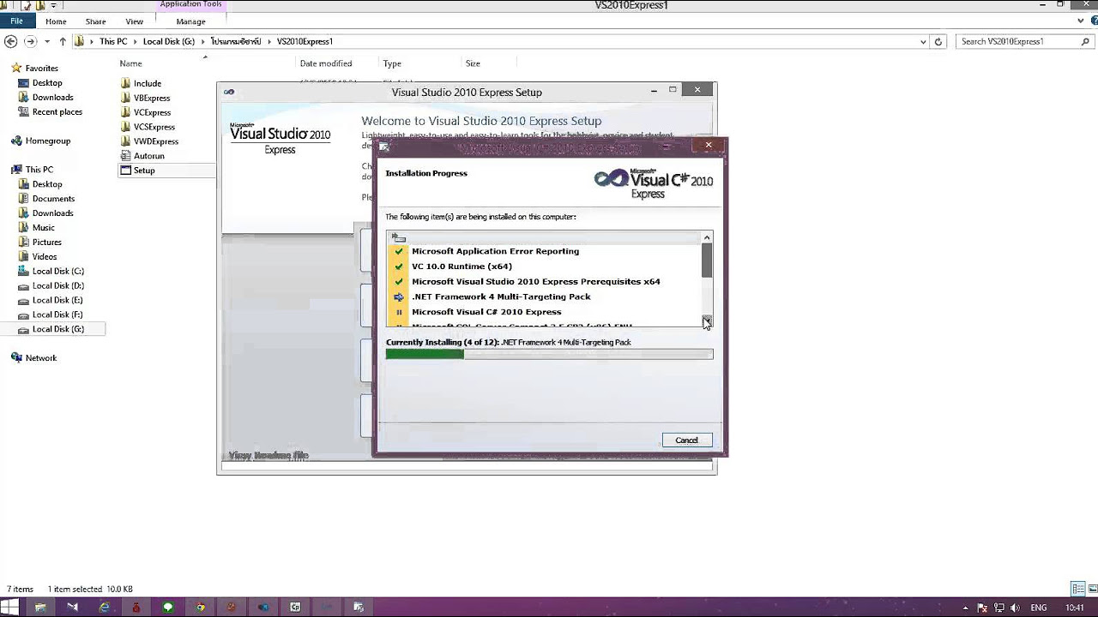The height and width of the screenshot is (617, 1098).
Task: Click the Windows Start button
Action: pos(10,608)
